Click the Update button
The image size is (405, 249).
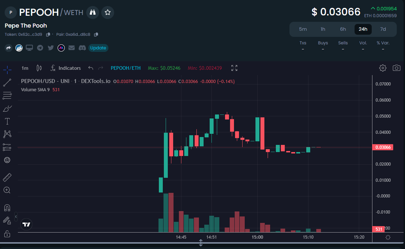pos(98,48)
